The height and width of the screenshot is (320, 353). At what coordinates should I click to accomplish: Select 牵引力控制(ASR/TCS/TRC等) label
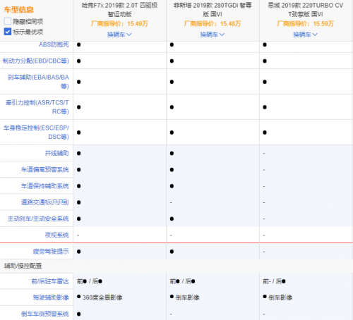(x=37, y=107)
